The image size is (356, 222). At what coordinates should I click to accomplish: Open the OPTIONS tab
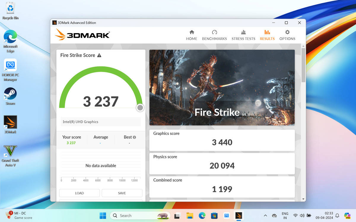pyautogui.click(x=287, y=35)
